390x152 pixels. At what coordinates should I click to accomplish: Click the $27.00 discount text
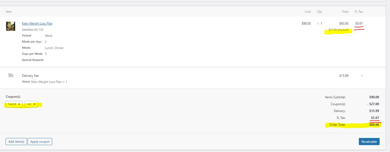tap(338, 30)
